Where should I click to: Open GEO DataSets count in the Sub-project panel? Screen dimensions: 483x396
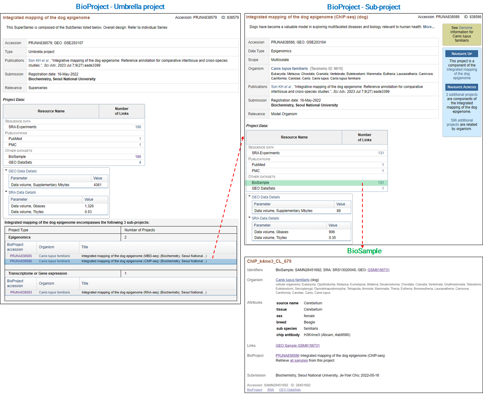(x=383, y=189)
